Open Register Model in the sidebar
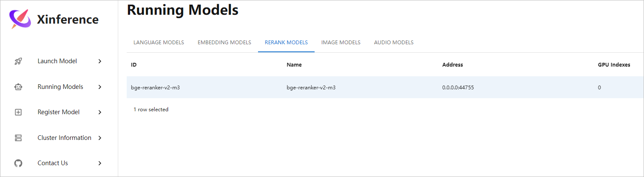This screenshot has height=177, width=644. point(59,112)
